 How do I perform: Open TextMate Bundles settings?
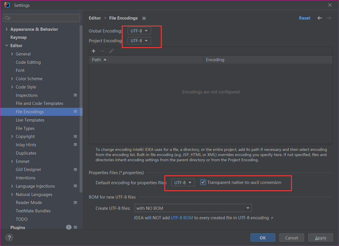click(x=33, y=211)
